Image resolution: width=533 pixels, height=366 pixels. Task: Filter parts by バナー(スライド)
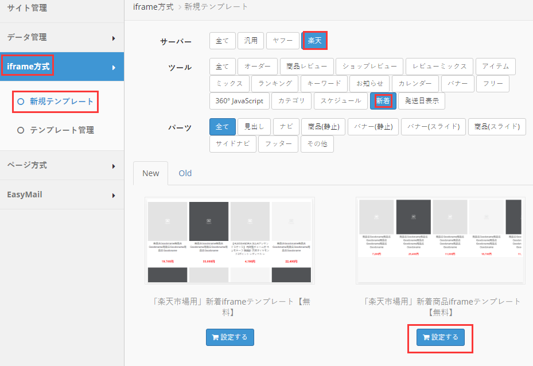pos(433,127)
